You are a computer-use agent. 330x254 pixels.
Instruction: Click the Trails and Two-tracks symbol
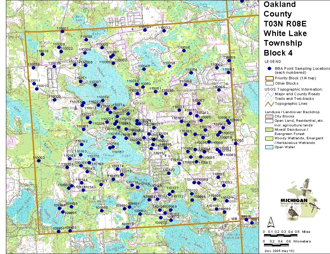coord(269,99)
